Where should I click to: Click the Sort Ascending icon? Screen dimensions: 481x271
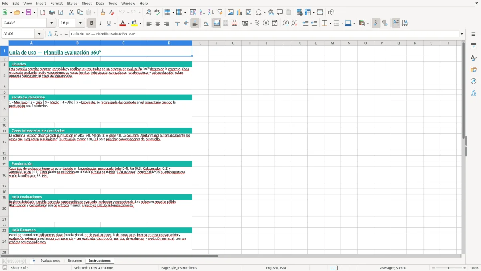click(x=202, y=12)
